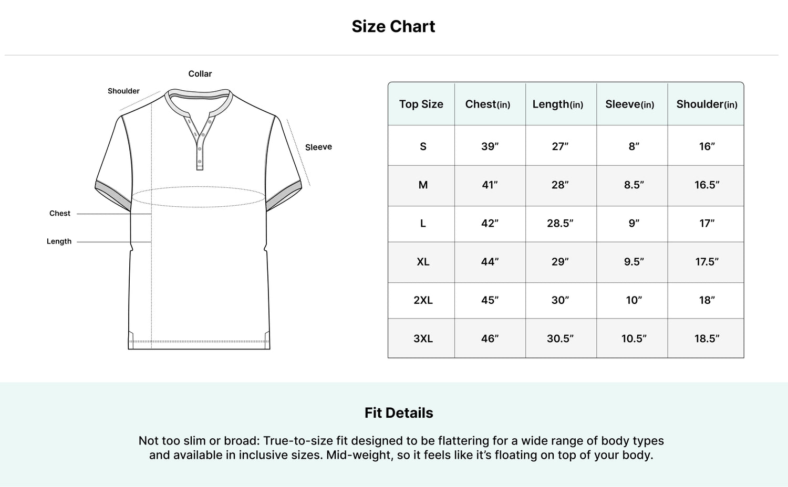Click the Length(in) column header
The height and width of the screenshot is (487, 788).
pyautogui.click(x=558, y=104)
